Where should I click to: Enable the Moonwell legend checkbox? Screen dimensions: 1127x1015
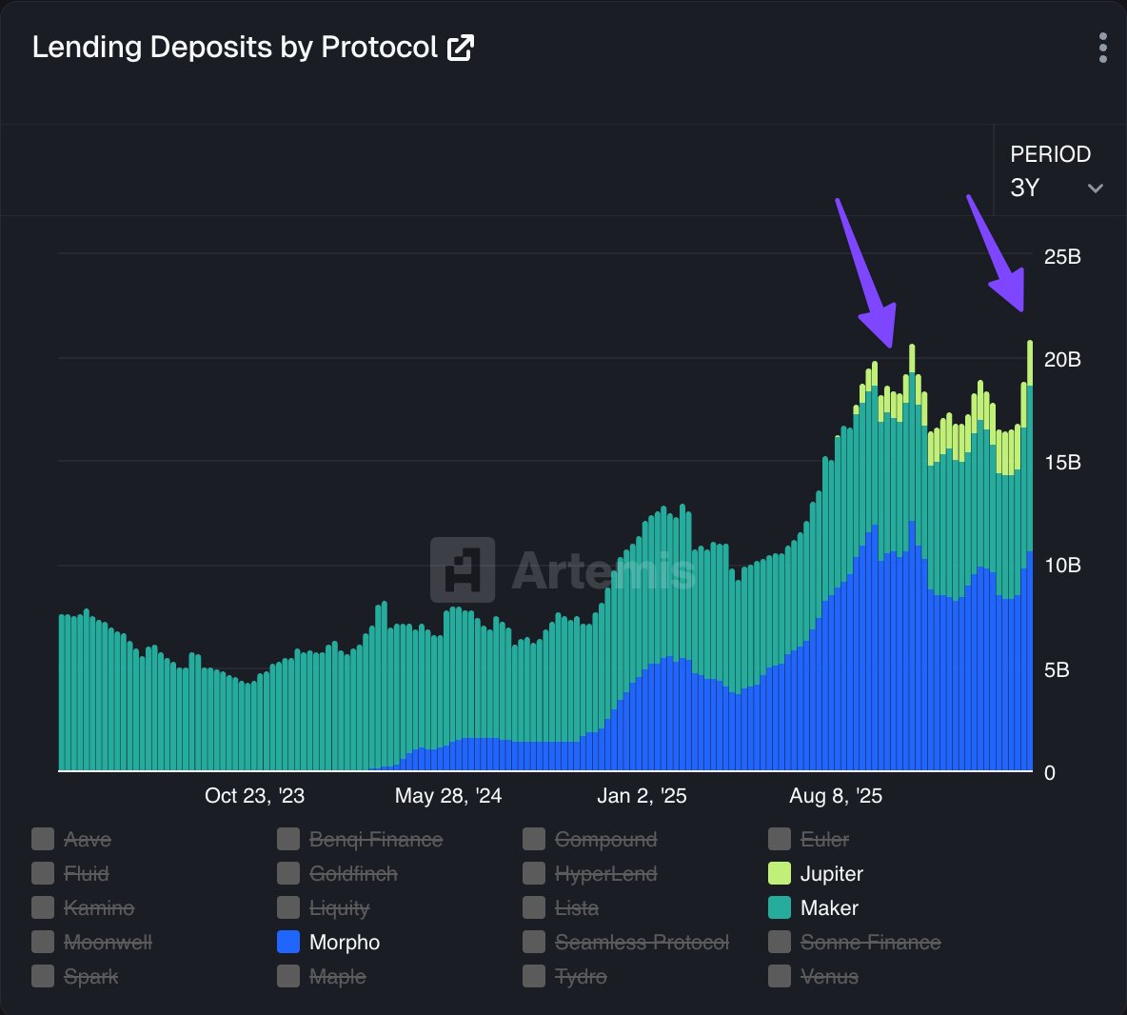(x=43, y=942)
